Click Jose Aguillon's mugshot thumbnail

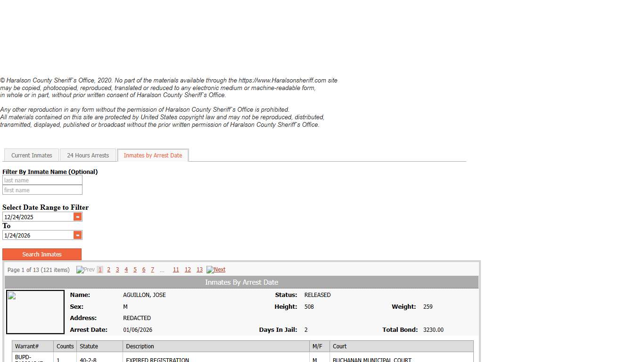coord(35,312)
